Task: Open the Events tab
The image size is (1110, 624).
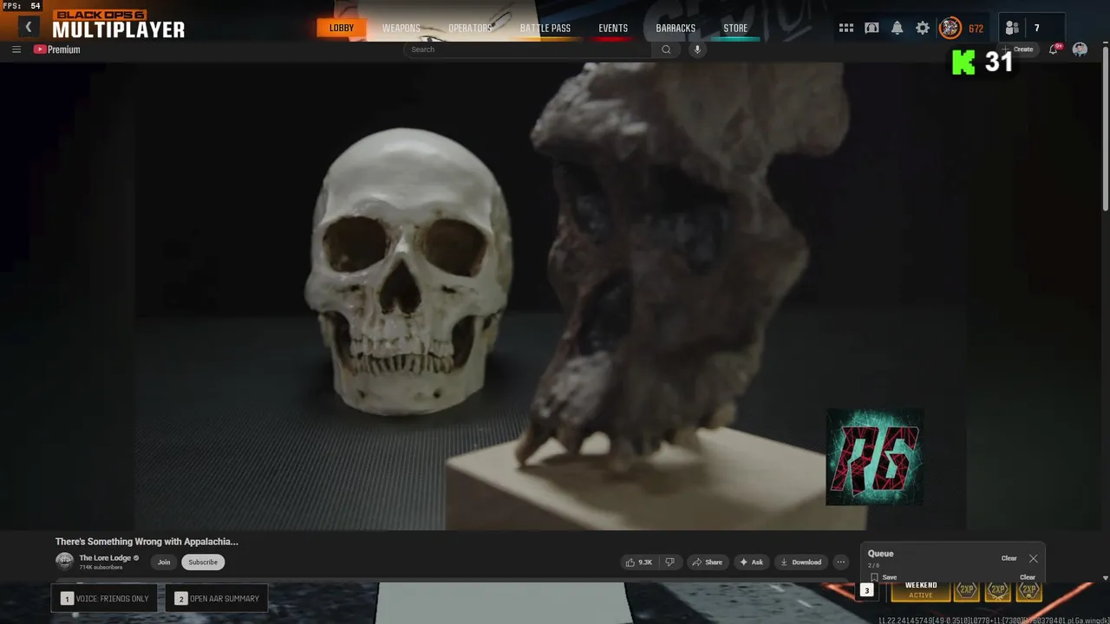Action: click(613, 29)
